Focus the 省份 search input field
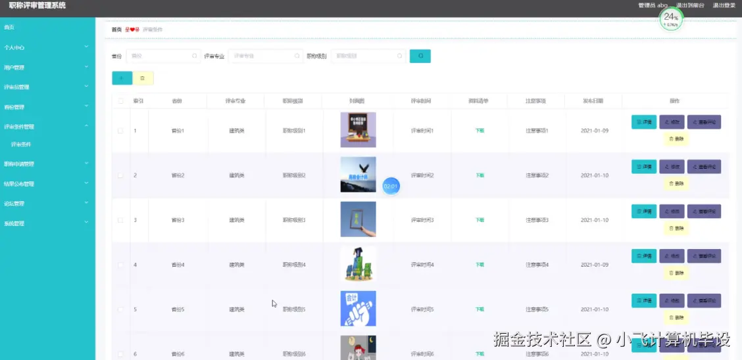742x360 pixels. pyautogui.click(x=164, y=56)
